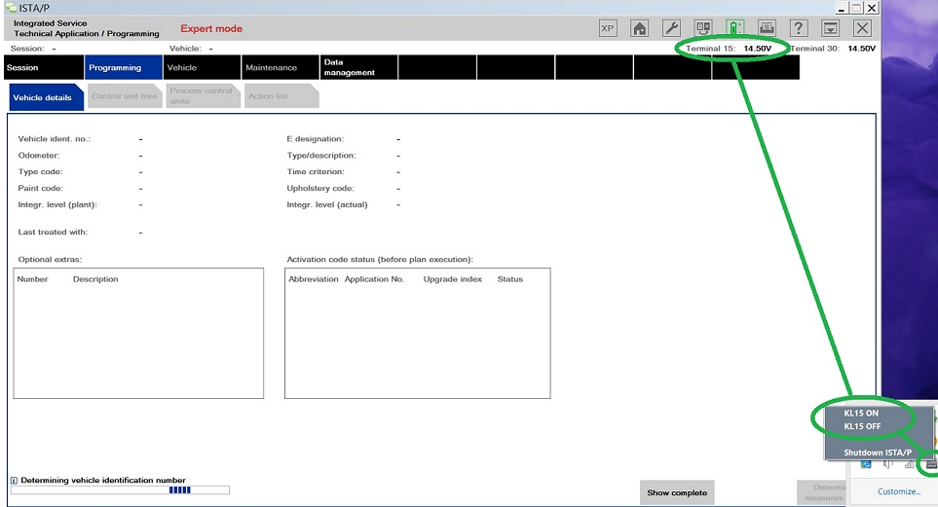Click the green battery status icon
This screenshot has width=938, height=507.
coord(734,28)
